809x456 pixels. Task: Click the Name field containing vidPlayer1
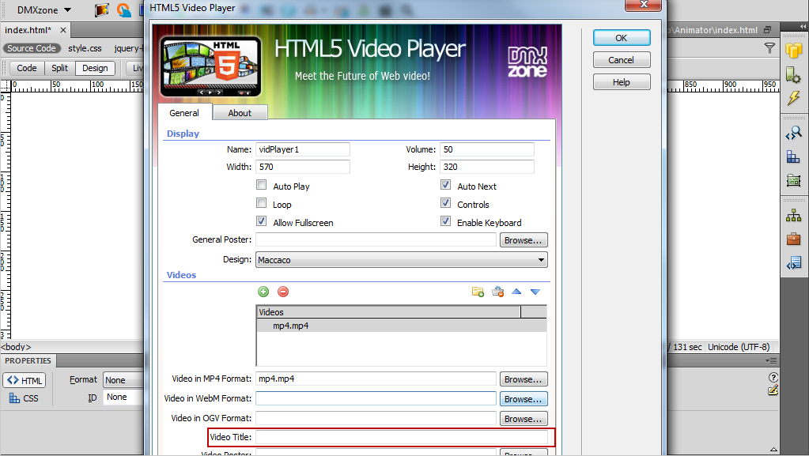pos(303,149)
